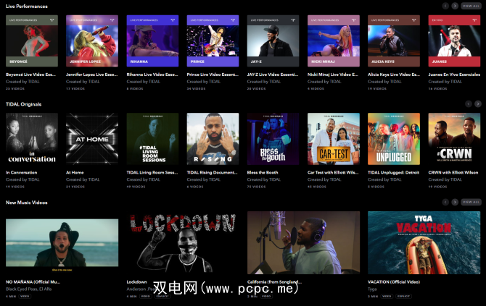Open TIDAL Living Room Sessions cover

pos(152,139)
